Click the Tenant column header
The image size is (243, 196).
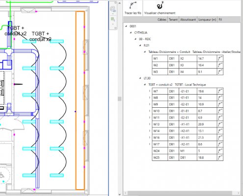[x=173, y=20]
